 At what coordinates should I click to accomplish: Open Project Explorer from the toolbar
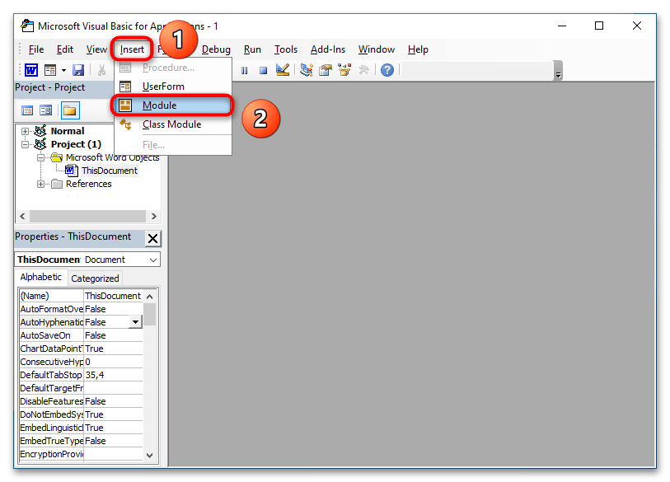(307, 71)
